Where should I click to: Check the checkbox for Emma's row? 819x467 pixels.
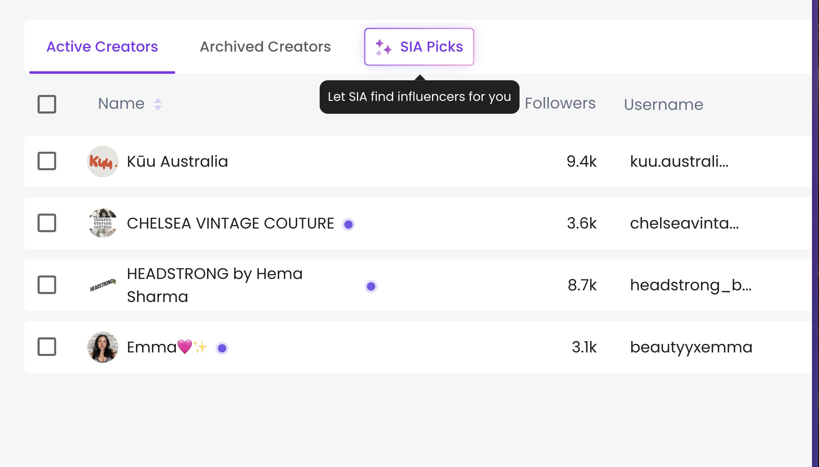(47, 347)
